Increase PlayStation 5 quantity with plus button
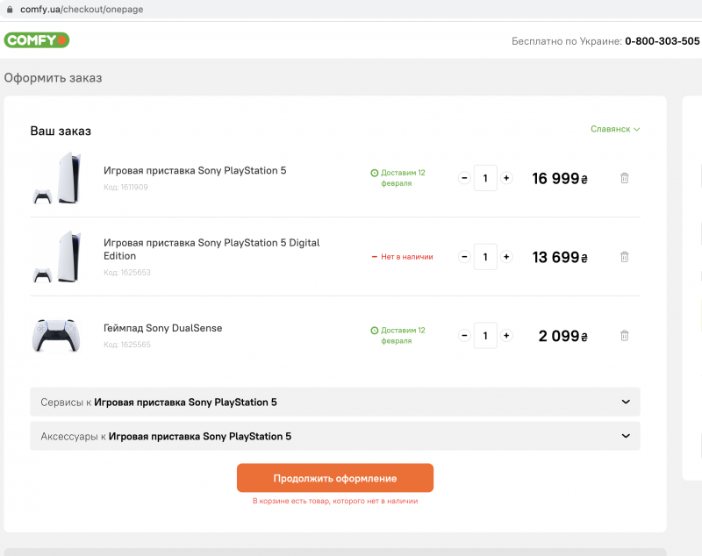Image resolution: width=702 pixels, height=556 pixels. pos(506,178)
